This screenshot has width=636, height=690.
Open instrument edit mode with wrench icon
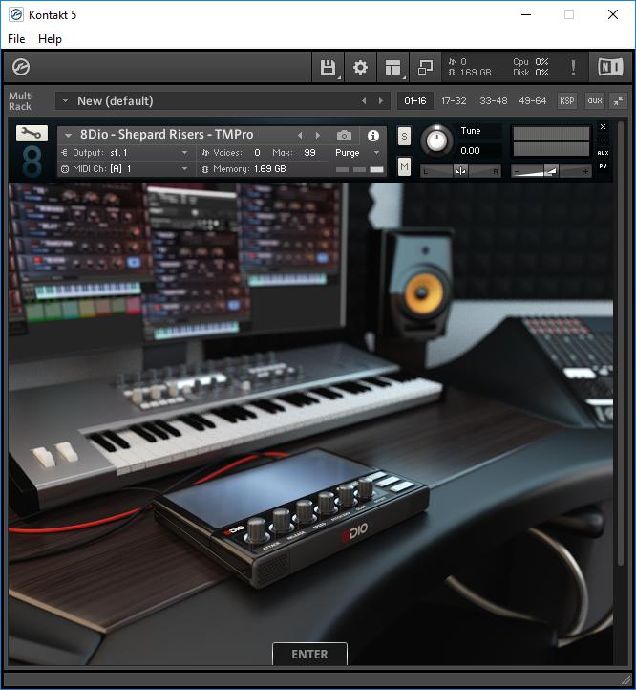(x=32, y=133)
